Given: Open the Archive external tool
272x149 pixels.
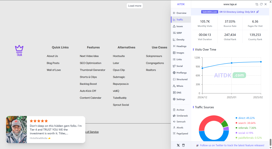Looking at the screenshot, I should coord(181,110).
